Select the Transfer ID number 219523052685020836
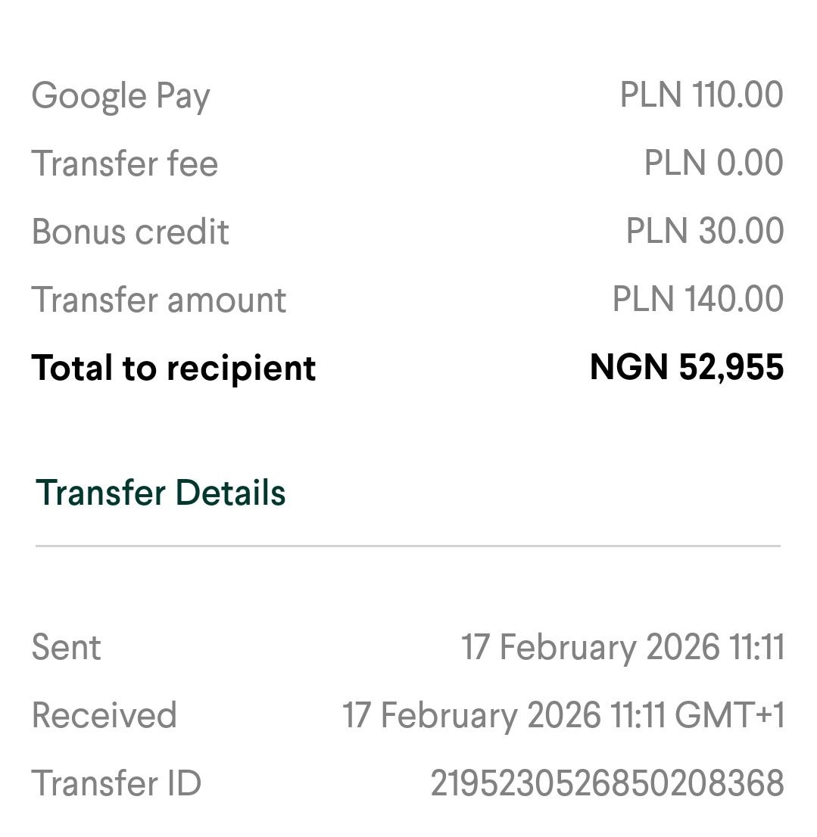817x837 pixels. pyautogui.click(x=607, y=783)
